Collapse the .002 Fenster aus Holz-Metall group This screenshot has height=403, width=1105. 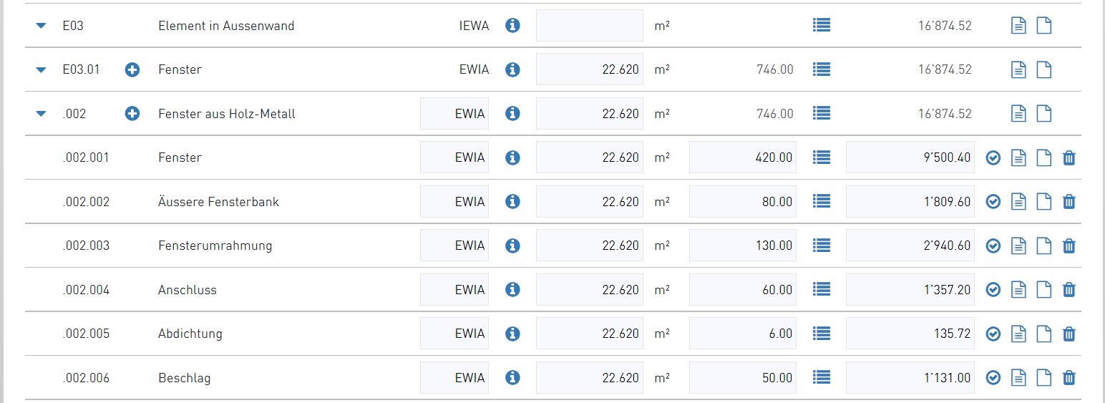[x=41, y=113]
